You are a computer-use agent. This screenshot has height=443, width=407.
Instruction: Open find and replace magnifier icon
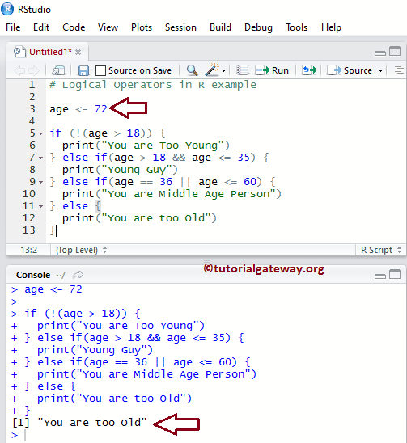(192, 70)
